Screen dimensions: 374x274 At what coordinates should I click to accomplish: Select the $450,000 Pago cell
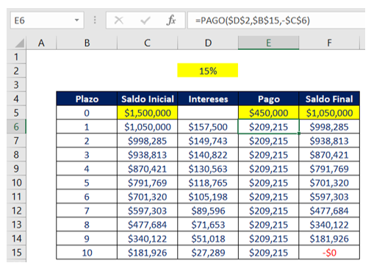[x=268, y=113]
